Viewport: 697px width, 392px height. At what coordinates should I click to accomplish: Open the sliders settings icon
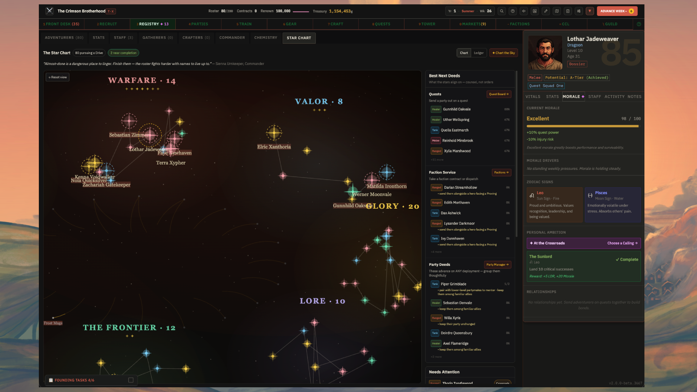coord(579,11)
